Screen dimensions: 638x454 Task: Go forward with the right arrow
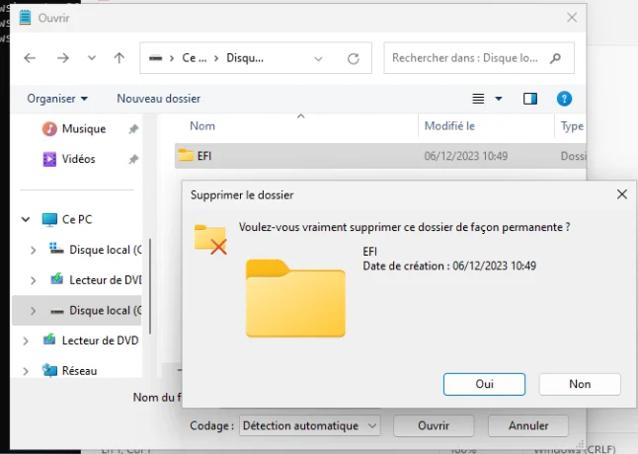[x=63, y=58]
